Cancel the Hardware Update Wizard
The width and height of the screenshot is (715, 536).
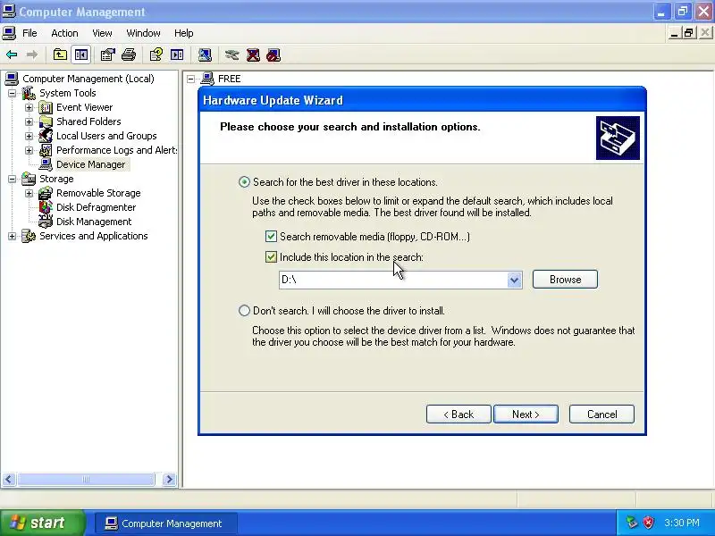[x=601, y=415]
